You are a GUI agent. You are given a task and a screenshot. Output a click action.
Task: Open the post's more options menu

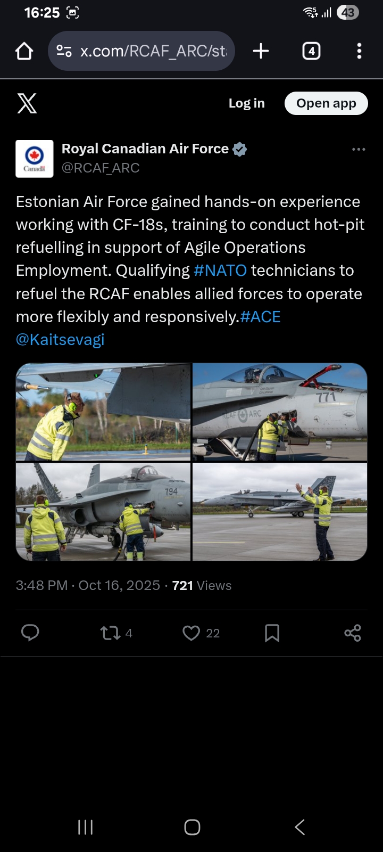(359, 150)
